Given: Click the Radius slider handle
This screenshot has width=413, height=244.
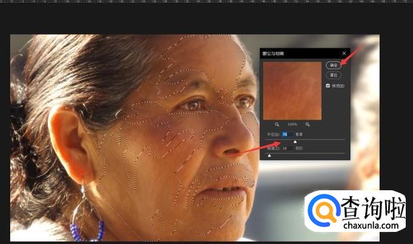Looking at the screenshot, I should pos(295,141).
